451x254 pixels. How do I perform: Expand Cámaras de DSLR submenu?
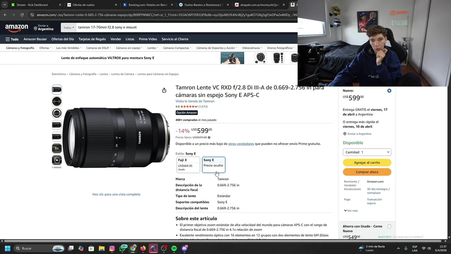pos(98,48)
